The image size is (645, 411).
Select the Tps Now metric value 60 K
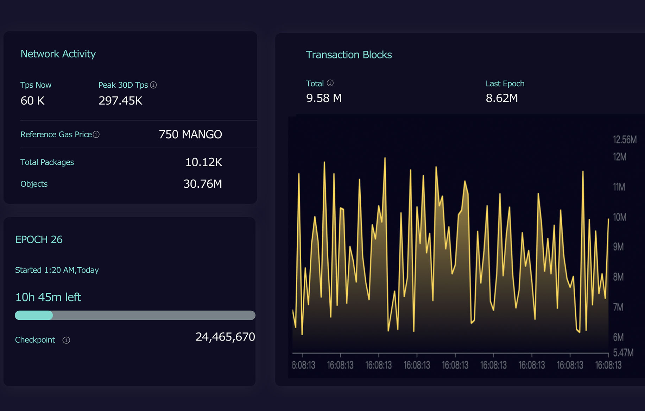32,101
